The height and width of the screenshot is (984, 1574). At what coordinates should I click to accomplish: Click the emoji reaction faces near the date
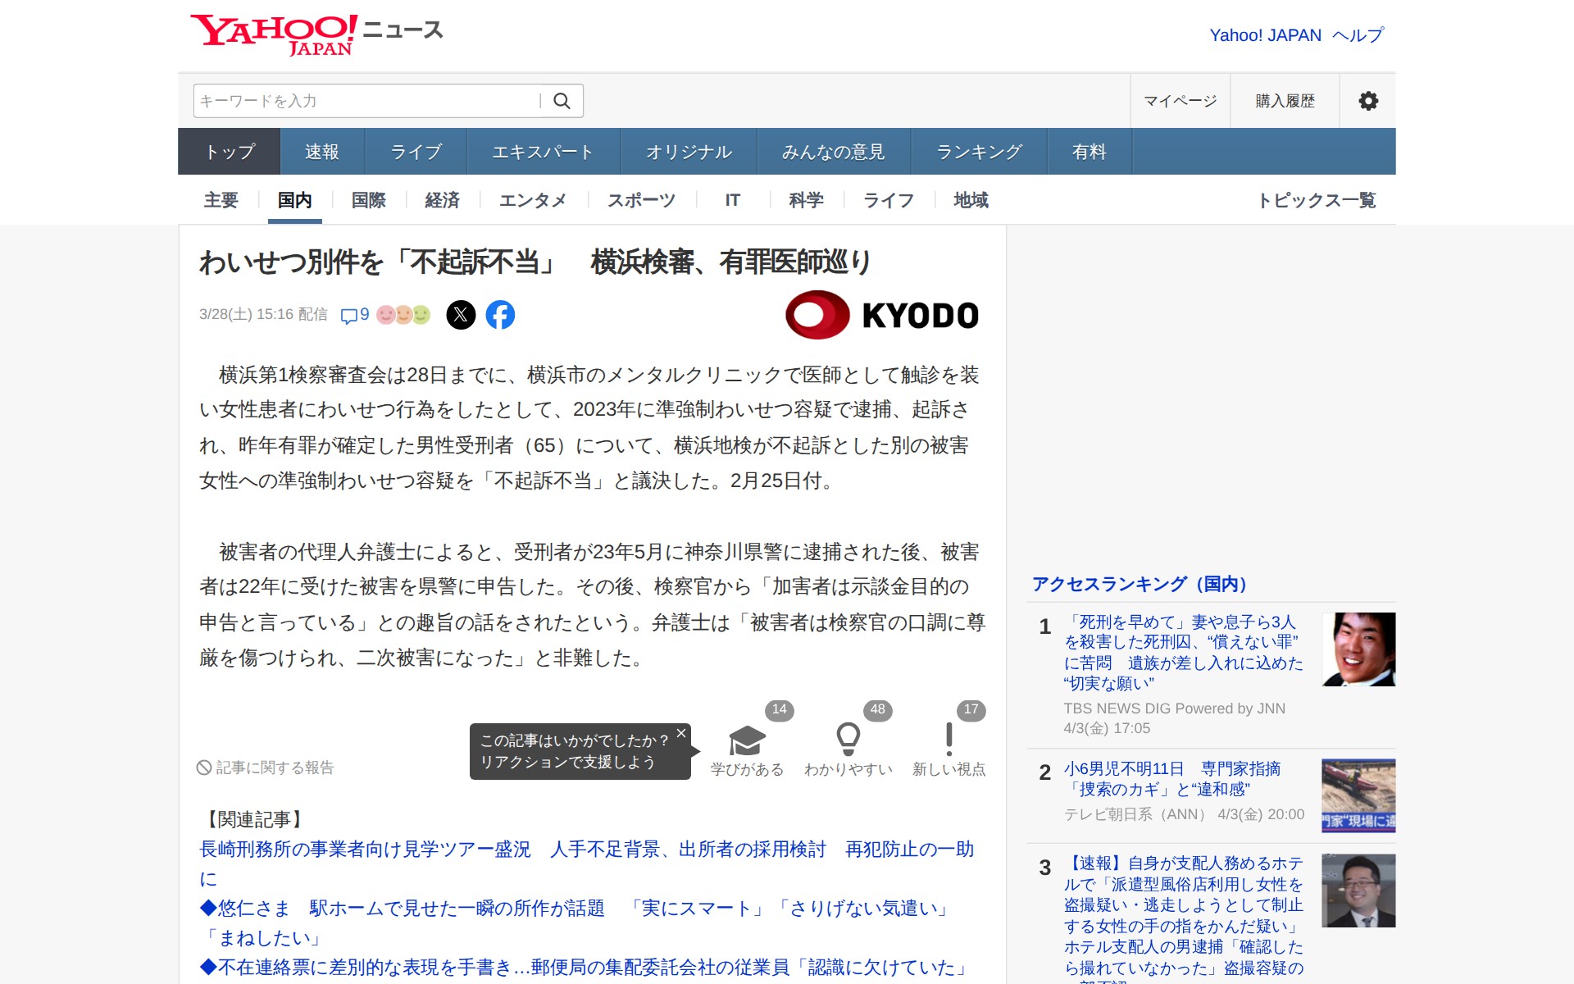(x=403, y=315)
